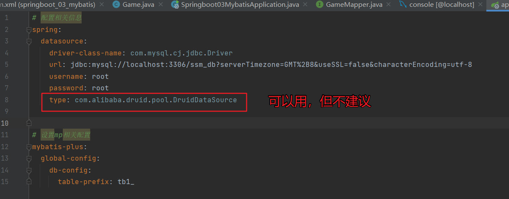Viewport: 509px width, 199px height.
Task: Close the Game.java tab
Action: coord(162,5)
